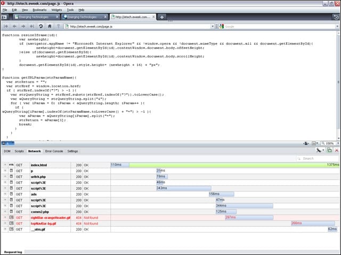
Task: Click the rightBar-orangeHeader.gif image type icon
Action: [11, 217]
